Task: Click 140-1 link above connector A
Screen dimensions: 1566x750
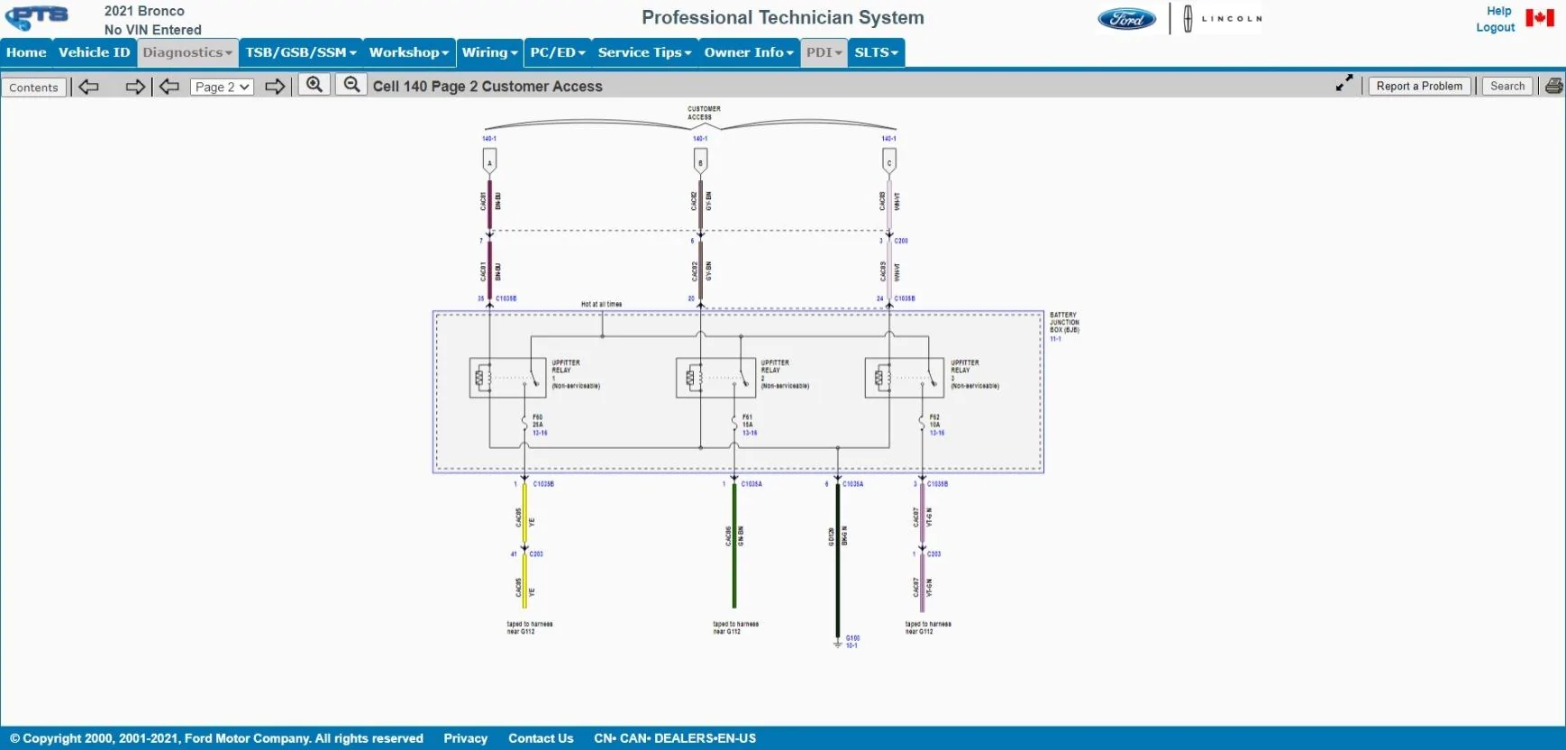Action: 489,139
